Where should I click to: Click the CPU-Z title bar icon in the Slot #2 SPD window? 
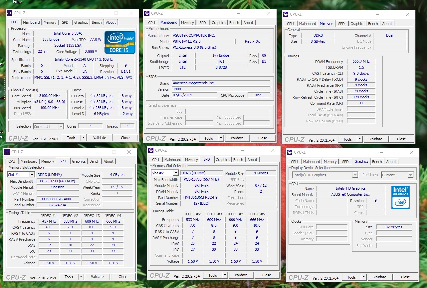(x=151, y=150)
